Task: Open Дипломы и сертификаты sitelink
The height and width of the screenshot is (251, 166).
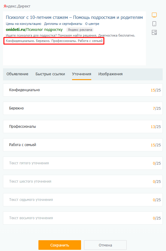Action: click(x=63, y=24)
